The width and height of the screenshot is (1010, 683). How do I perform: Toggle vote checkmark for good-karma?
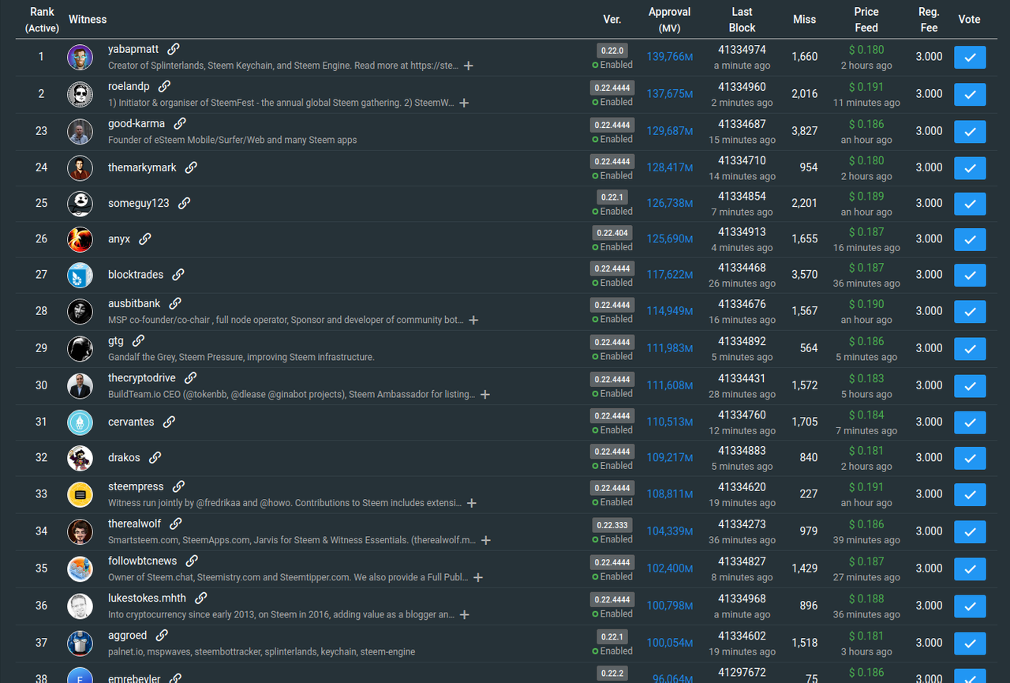pos(970,131)
